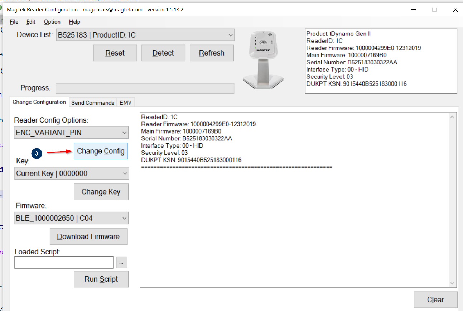Select the Change Configuration tab
Viewport: 463px width, 311px height.
pyautogui.click(x=39, y=101)
